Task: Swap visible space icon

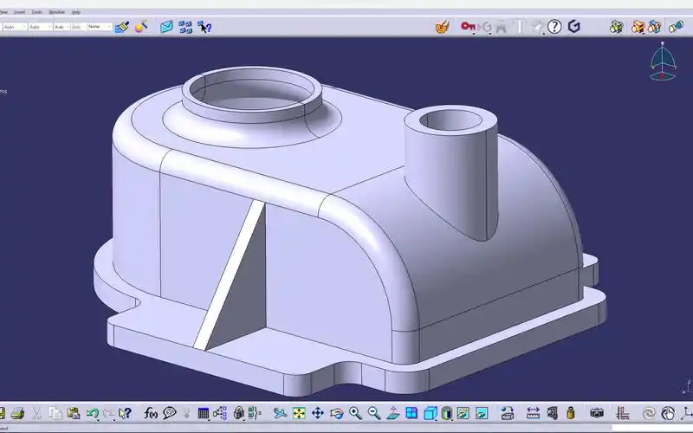Action: pos(482,413)
